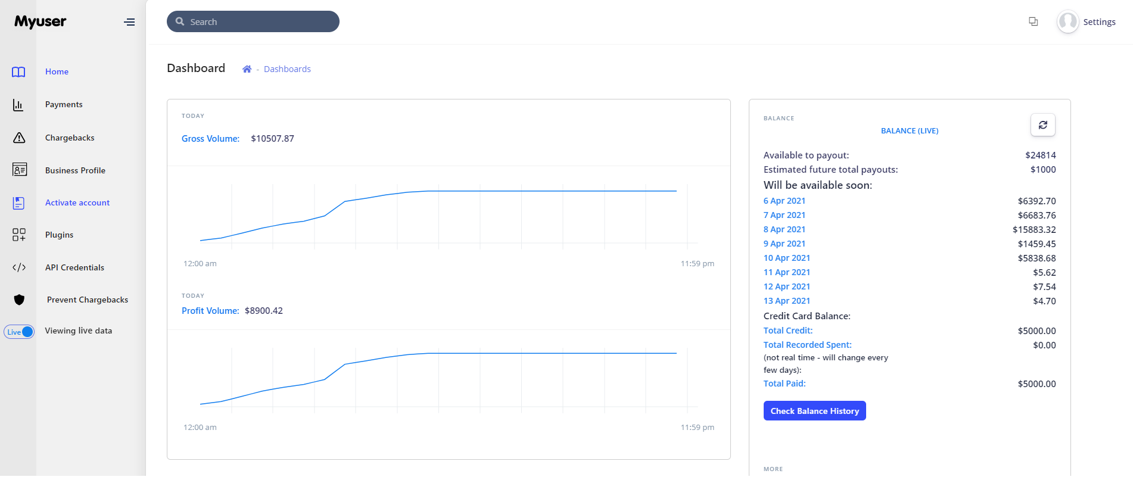Viewport: 1133px width, 483px height.
Task: Click the Activate account document icon
Action: (18, 203)
